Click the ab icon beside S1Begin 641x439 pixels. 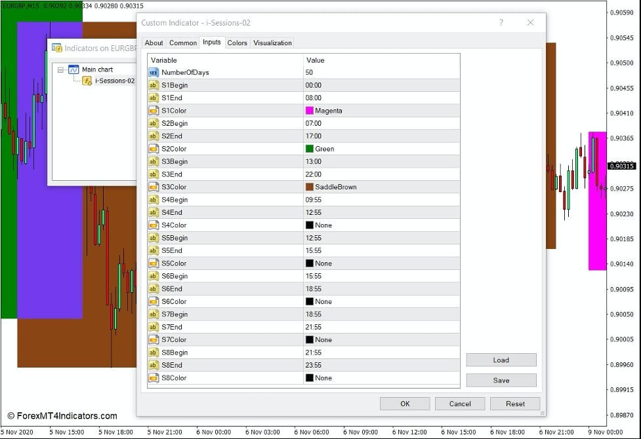pyautogui.click(x=154, y=85)
